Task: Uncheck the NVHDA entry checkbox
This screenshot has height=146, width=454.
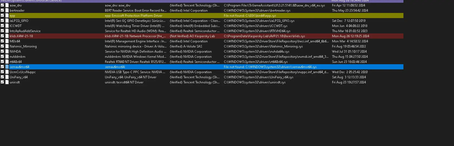Action: pos(2,51)
